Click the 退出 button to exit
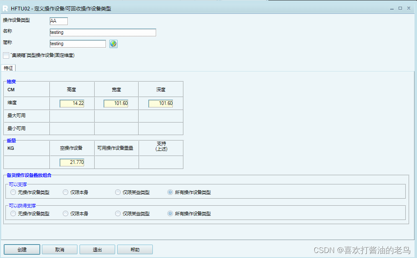 (97, 249)
